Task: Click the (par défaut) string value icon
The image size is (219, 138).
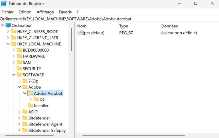Action: tap(80, 33)
